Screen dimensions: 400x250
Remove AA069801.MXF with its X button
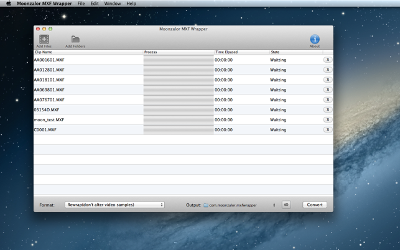(328, 90)
